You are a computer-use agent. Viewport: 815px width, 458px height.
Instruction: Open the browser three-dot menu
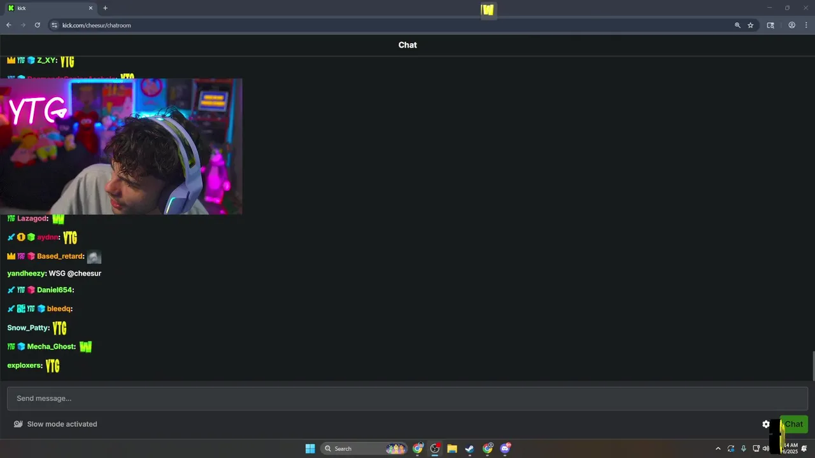click(806, 25)
